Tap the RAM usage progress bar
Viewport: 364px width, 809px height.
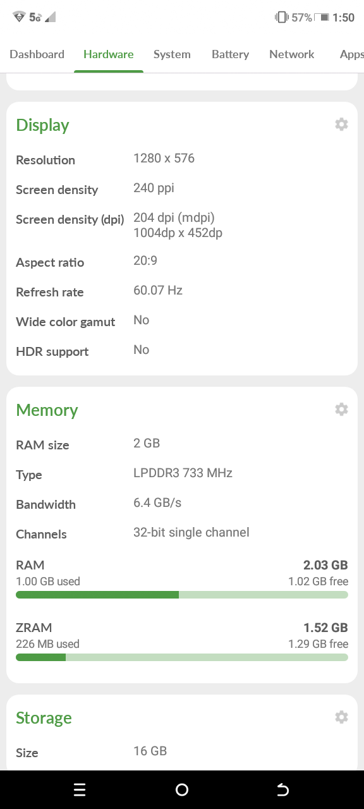pos(182,595)
